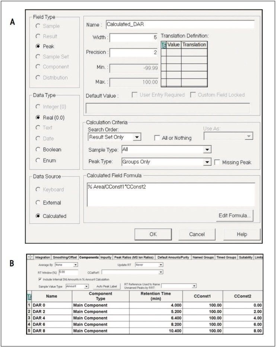Expand the Update RT dropdown
The height and width of the screenshot is (348, 277).
pyautogui.click(x=161, y=265)
